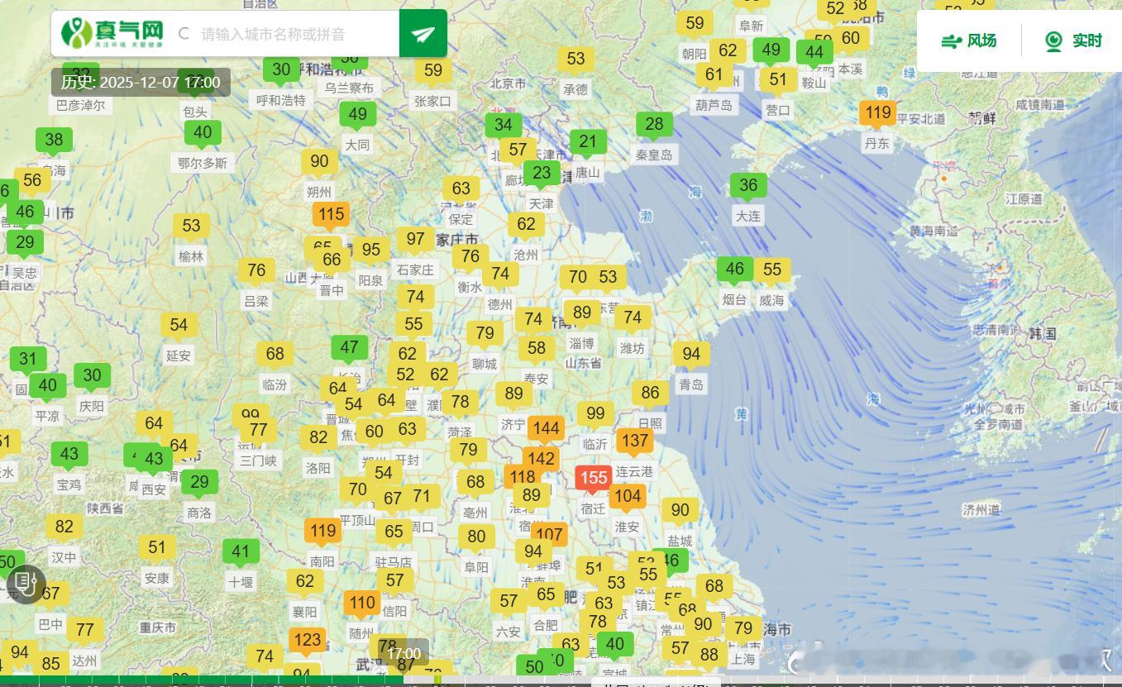This screenshot has width=1122, height=687.
Task: Open the 平凉 marker showing 40
Action: click(x=47, y=386)
